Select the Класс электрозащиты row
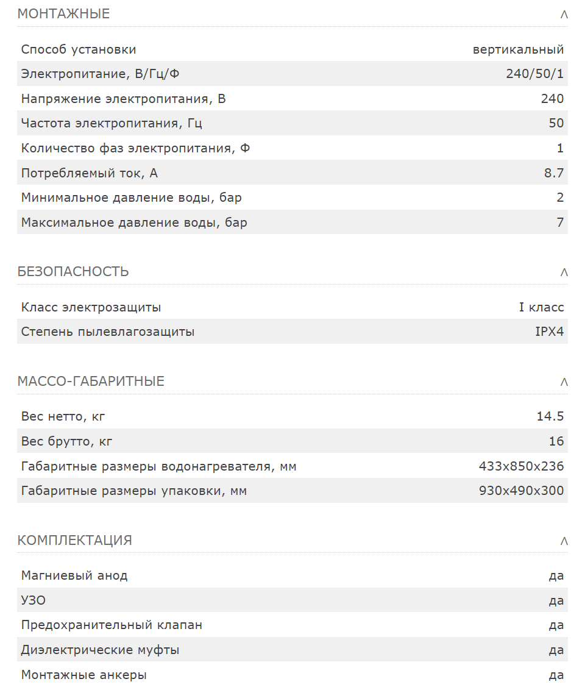585x690 pixels. [292, 307]
